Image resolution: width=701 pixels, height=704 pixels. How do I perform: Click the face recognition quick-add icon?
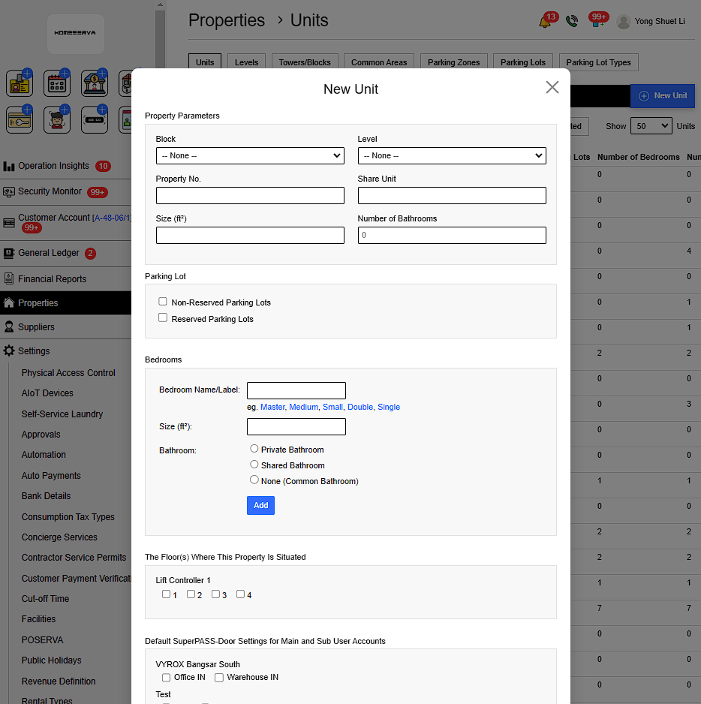[56, 119]
